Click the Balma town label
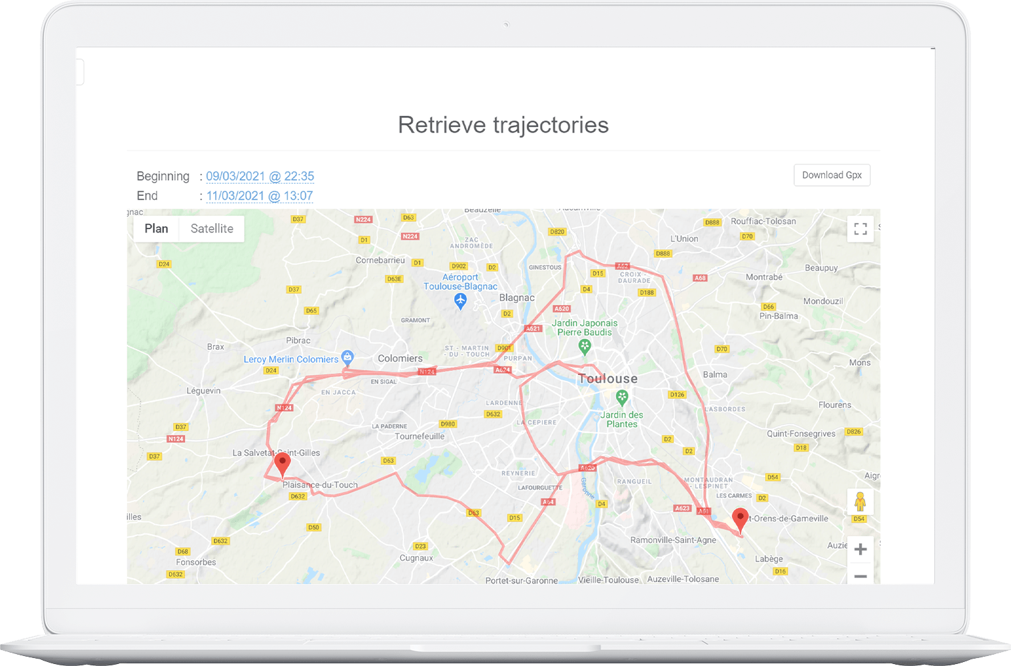The width and height of the screenshot is (1011, 666). click(715, 374)
